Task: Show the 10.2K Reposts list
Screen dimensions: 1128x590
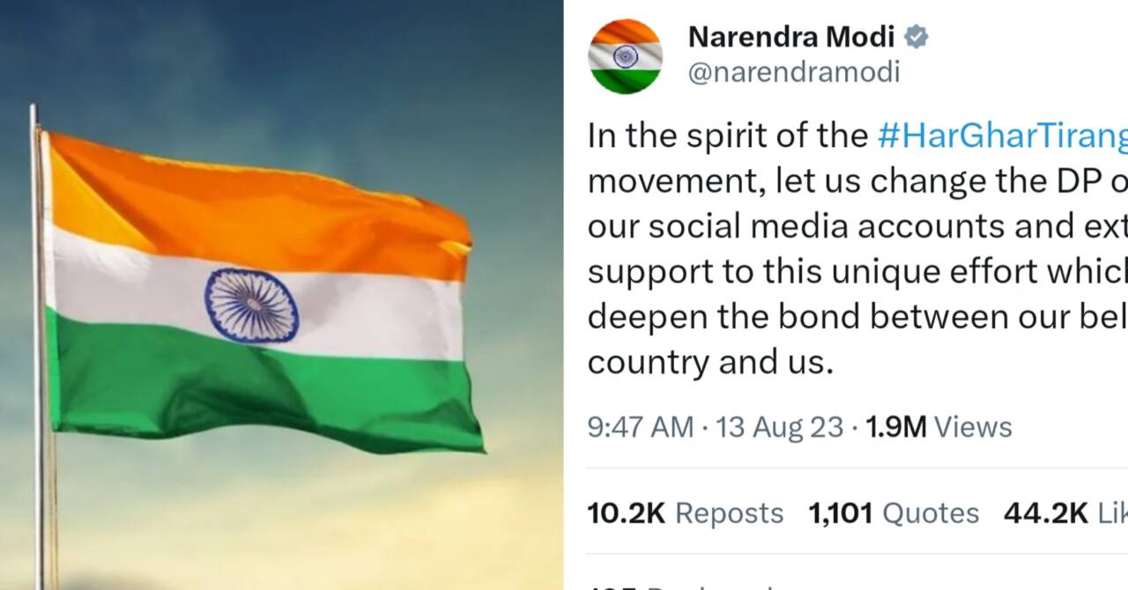Action: click(x=685, y=513)
